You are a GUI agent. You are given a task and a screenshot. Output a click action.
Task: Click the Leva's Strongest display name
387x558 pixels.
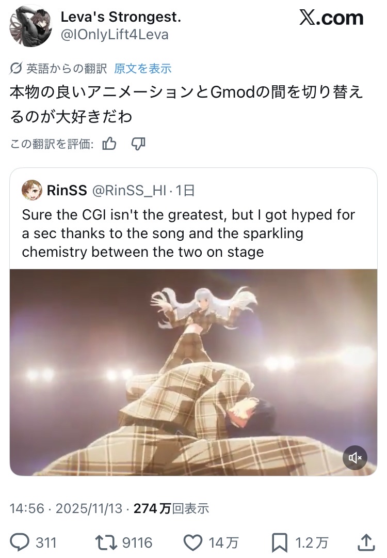tap(121, 17)
